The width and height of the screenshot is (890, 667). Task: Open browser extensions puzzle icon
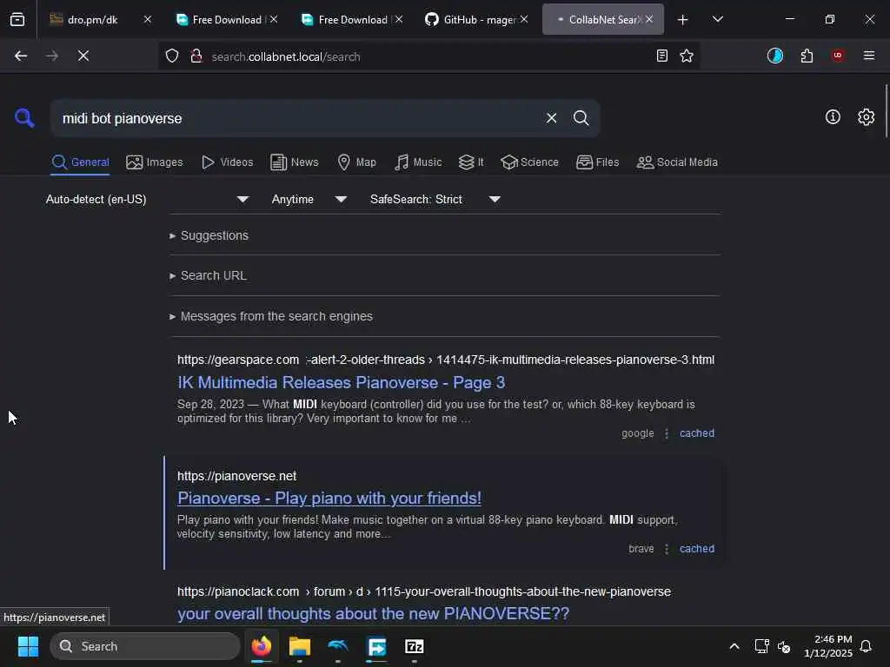click(x=807, y=56)
